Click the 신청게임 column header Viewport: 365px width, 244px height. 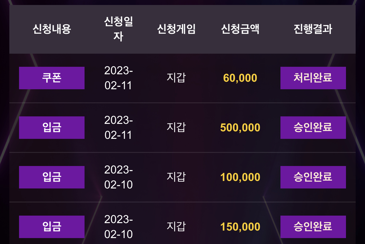tap(176, 29)
